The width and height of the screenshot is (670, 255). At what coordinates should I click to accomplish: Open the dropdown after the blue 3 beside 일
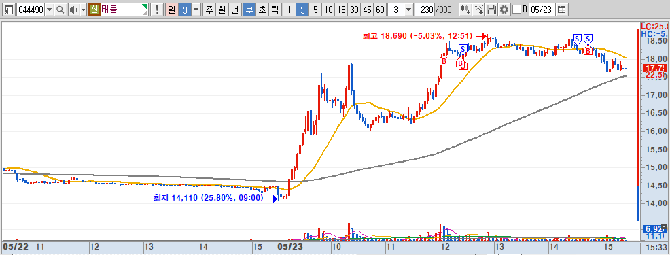pos(196,10)
